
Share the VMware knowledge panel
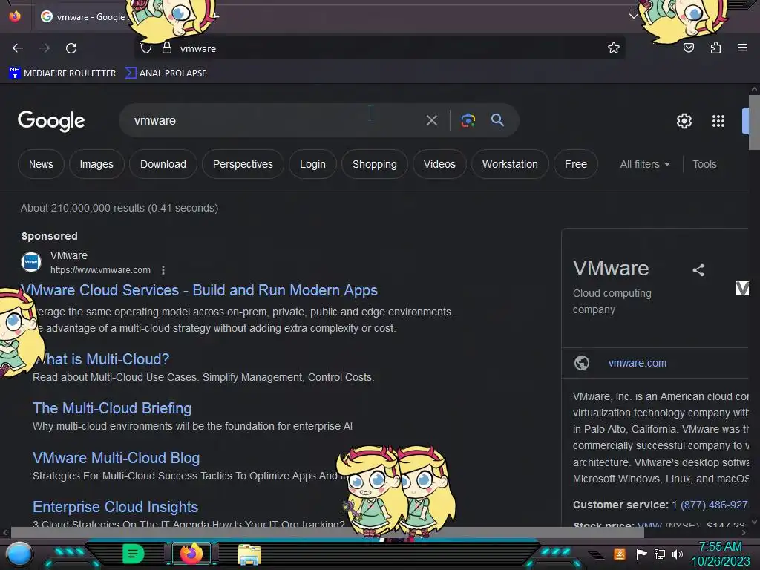698,270
